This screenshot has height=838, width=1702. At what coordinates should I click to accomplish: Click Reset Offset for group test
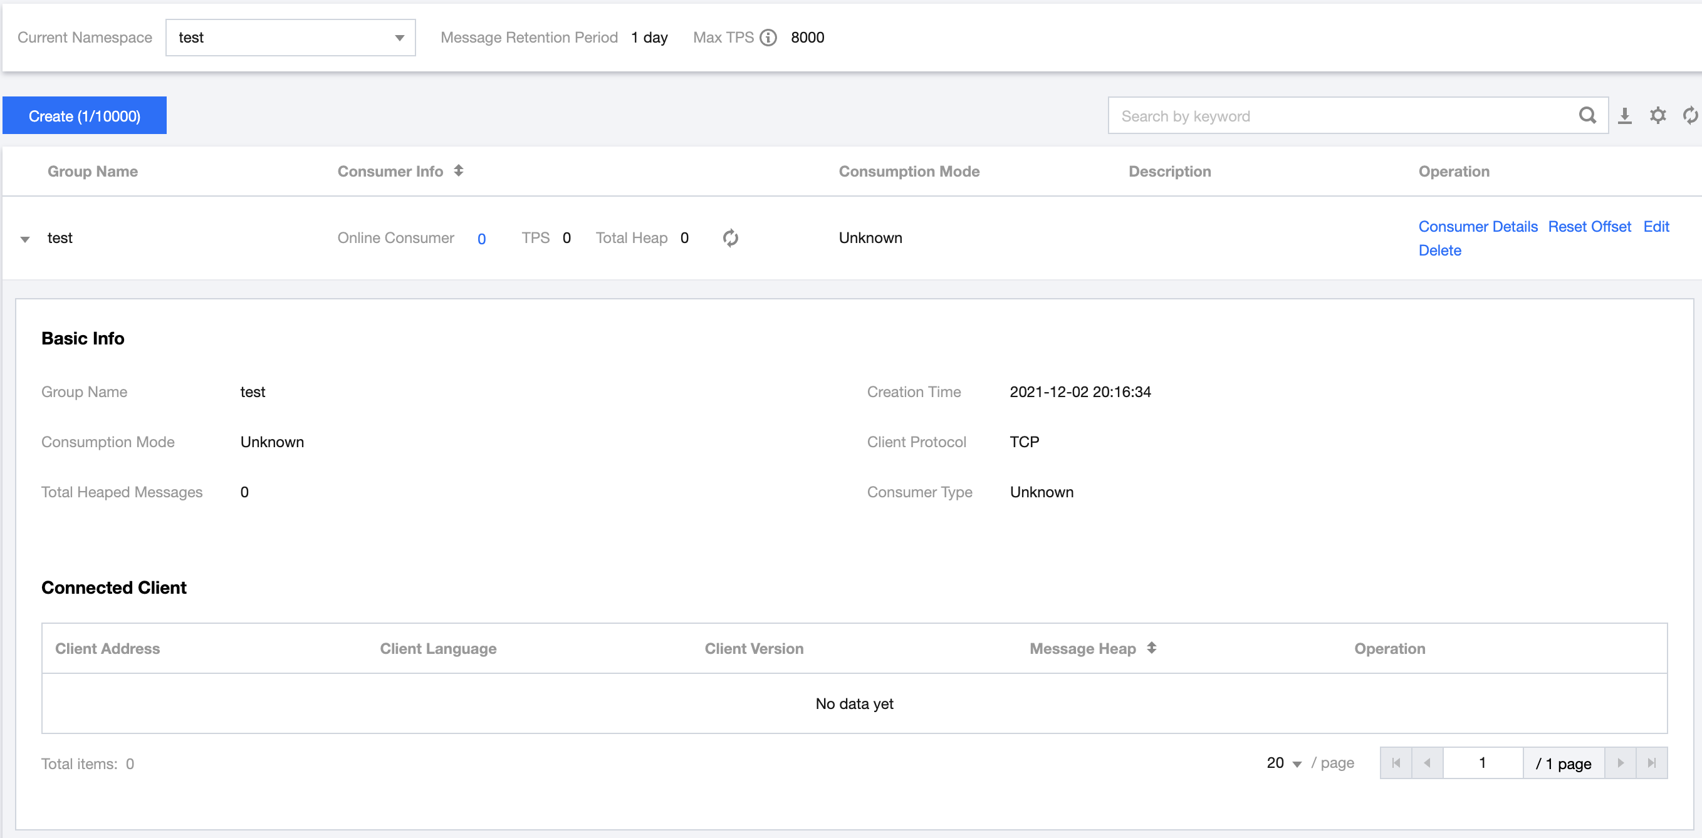pyautogui.click(x=1590, y=227)
